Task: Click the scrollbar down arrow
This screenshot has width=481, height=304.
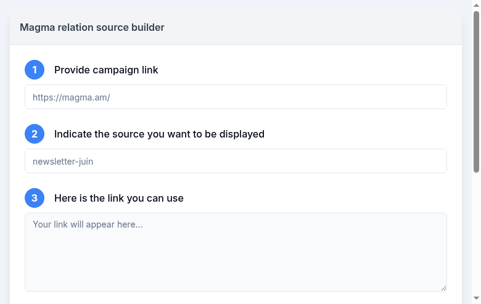Action: [x=476, y=298]
